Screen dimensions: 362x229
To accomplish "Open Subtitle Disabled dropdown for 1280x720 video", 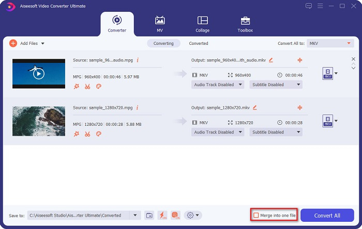I will tap(276, 132).
